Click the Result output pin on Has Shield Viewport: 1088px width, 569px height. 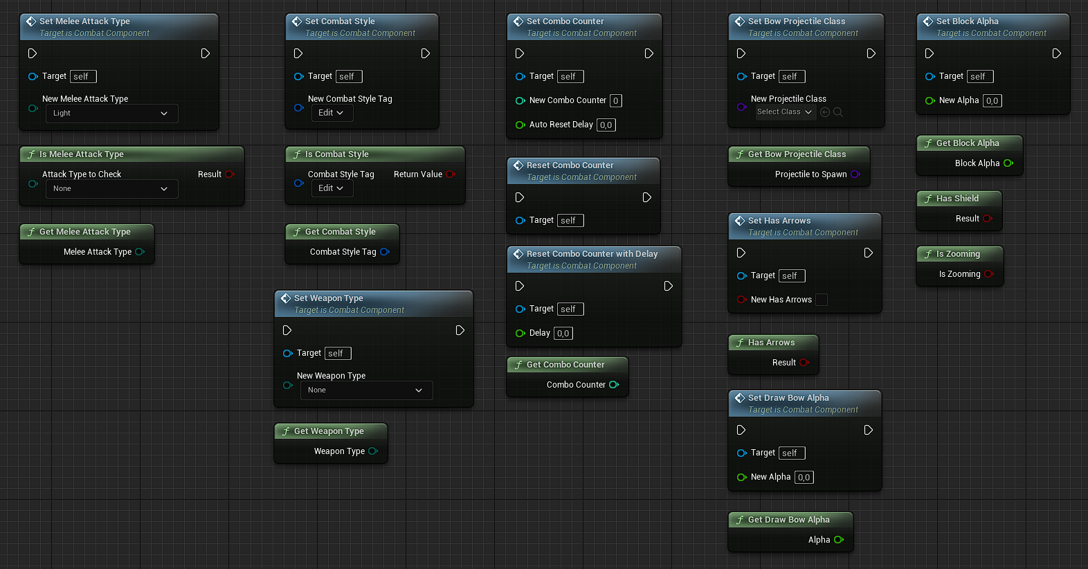point(988,219)
